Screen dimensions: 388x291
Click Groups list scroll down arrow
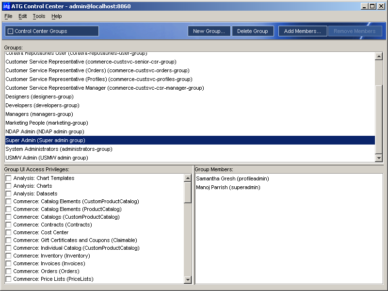pos(379,158)
